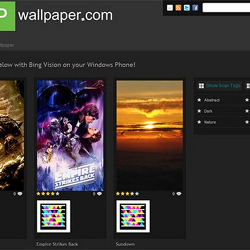Click comment bubble under golden creature wallpaper
Viewport: 250px width, 250px height.
click(20, 194)
